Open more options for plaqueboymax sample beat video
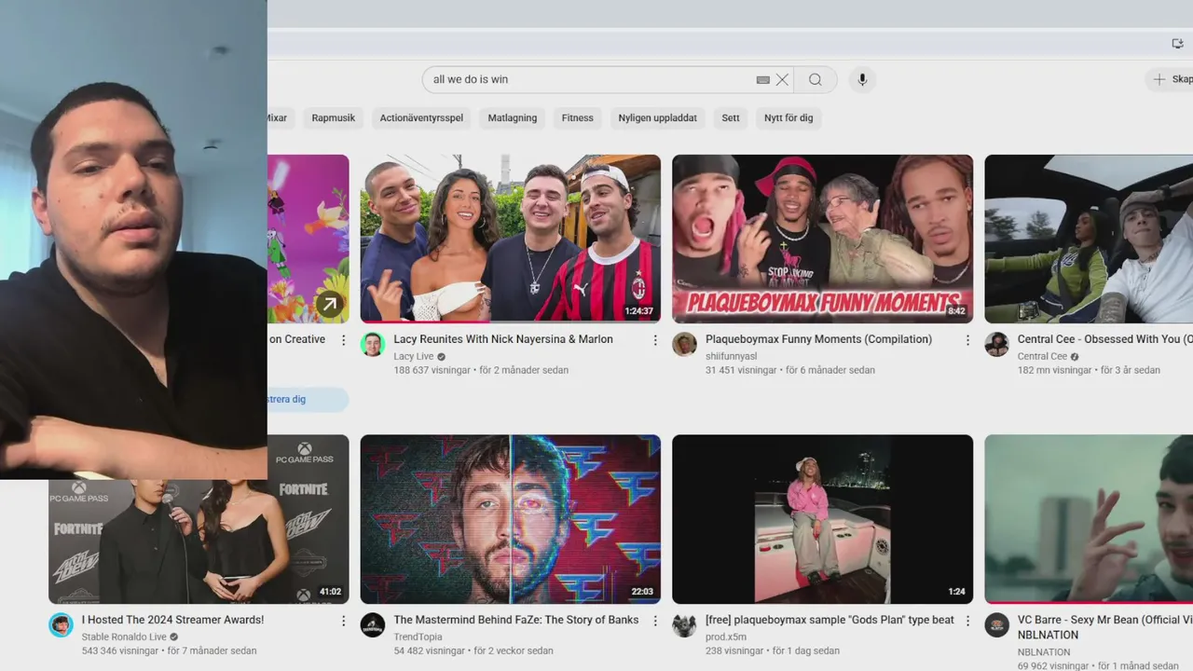This screenshot has width=1193, height=671. 967,621
